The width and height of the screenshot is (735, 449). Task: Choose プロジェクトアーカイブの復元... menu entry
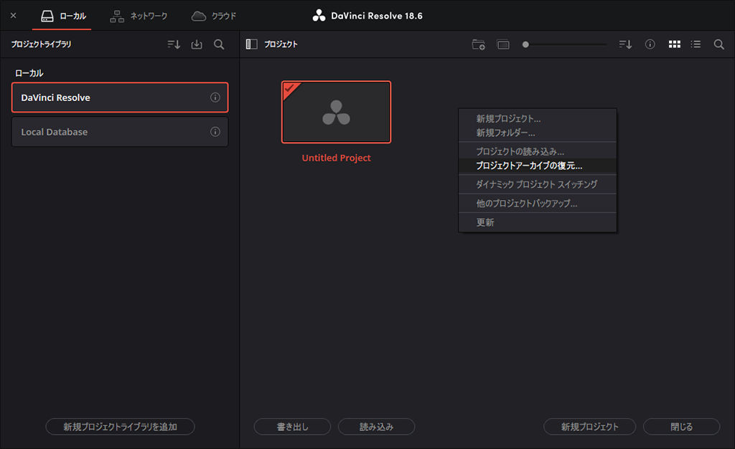tap(537, 166)
